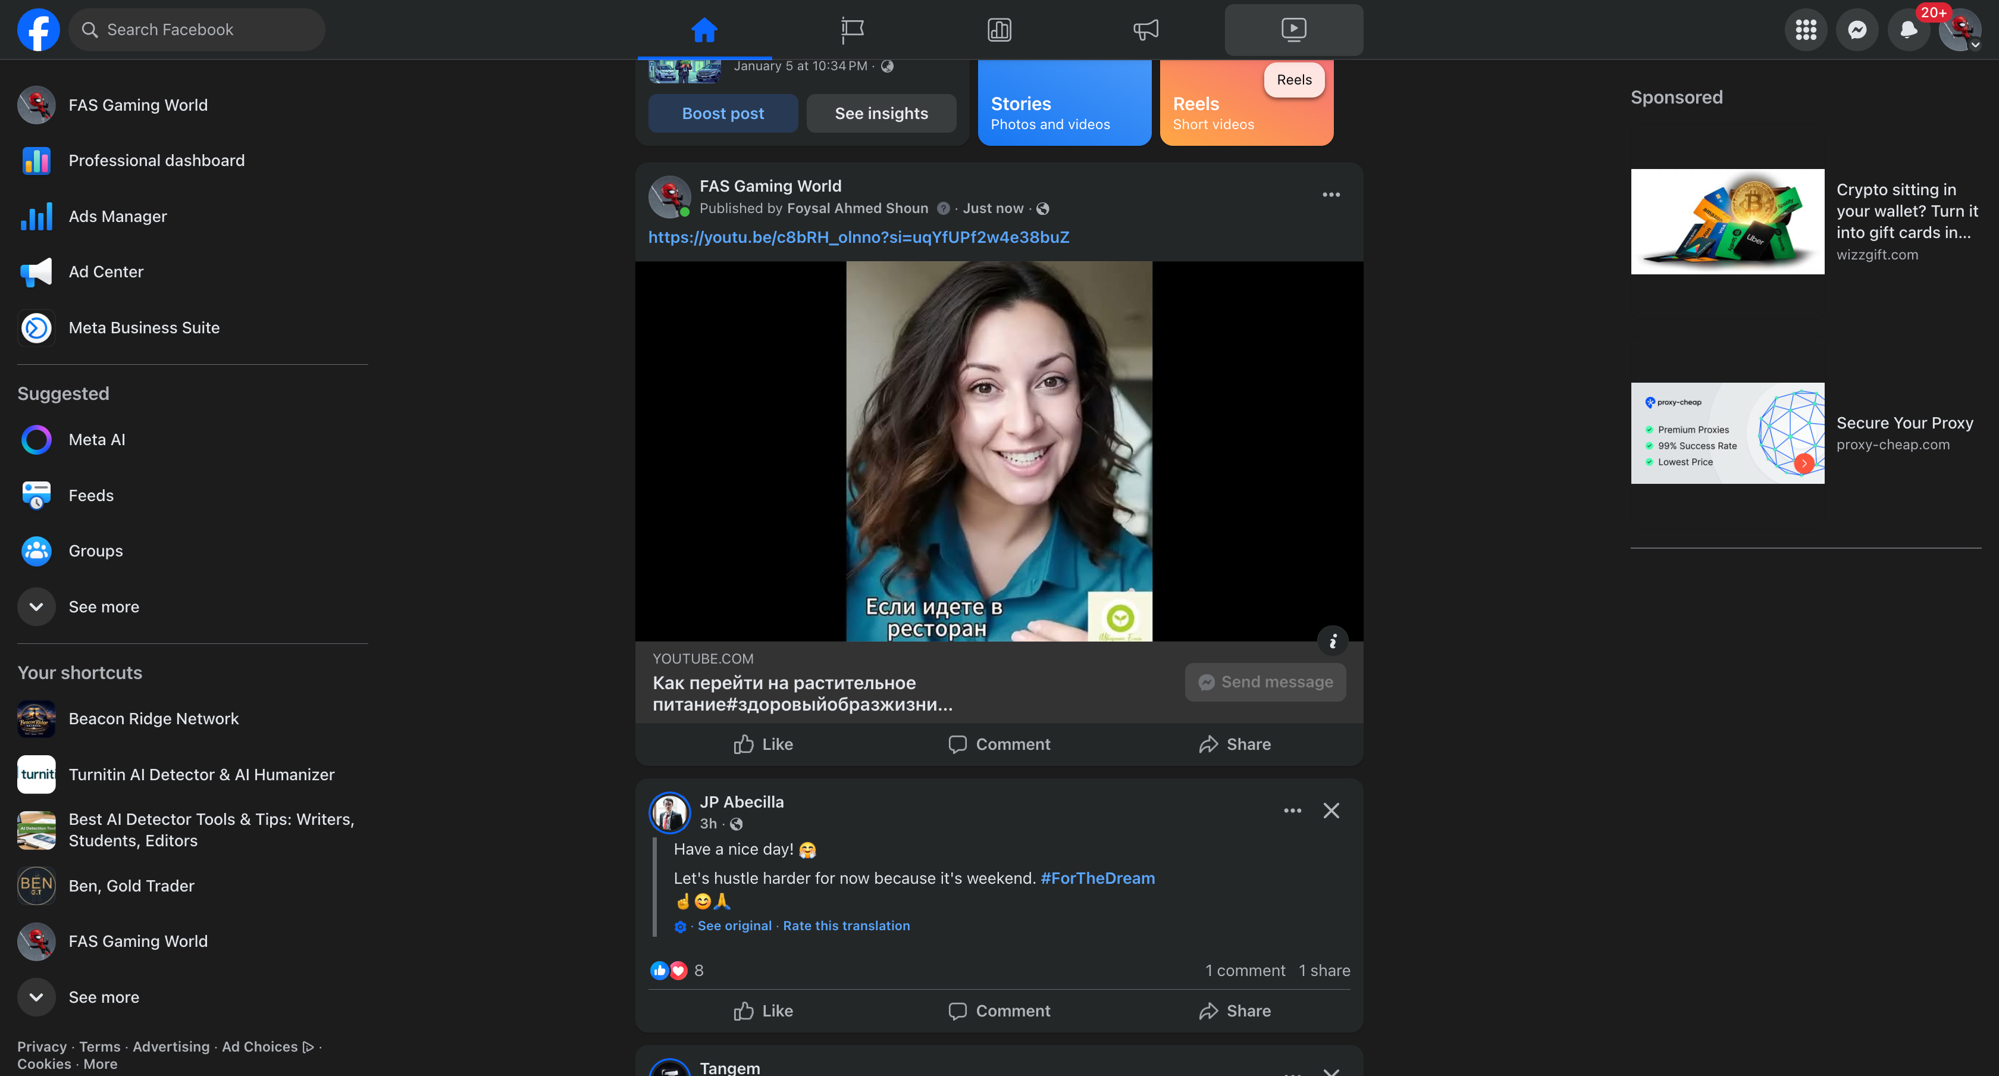Open the Ads Manager shortcut icon
The height and width of the screenshot is (1076, 1999).
pyautogui.click(x=36, y=217)
